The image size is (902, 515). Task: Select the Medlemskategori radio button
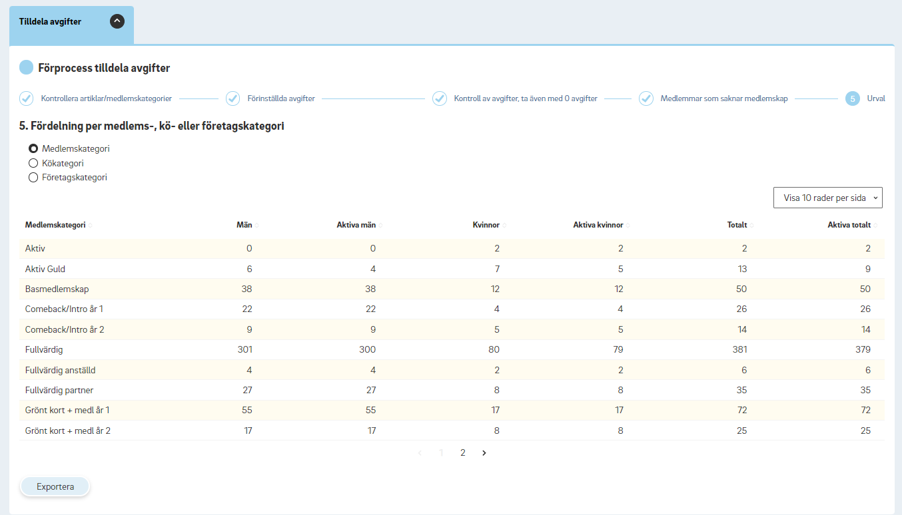point(33,148)
